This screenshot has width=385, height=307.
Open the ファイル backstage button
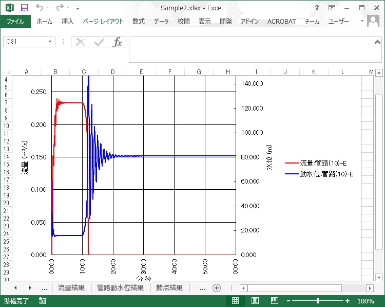pos(15,22)
